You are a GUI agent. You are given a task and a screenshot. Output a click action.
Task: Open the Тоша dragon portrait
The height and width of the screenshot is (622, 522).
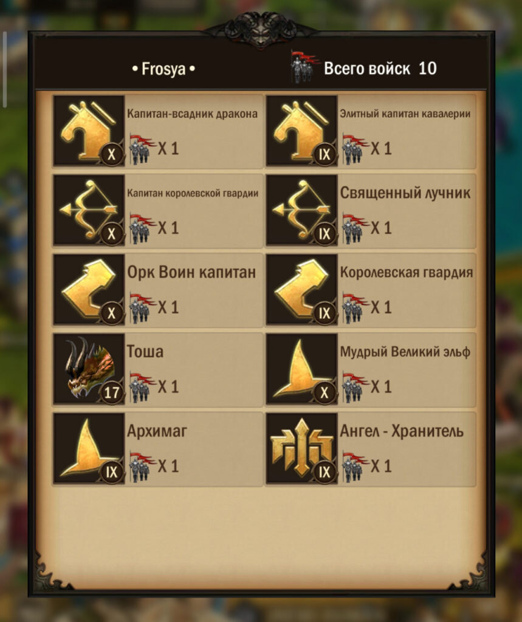[89, 368]
